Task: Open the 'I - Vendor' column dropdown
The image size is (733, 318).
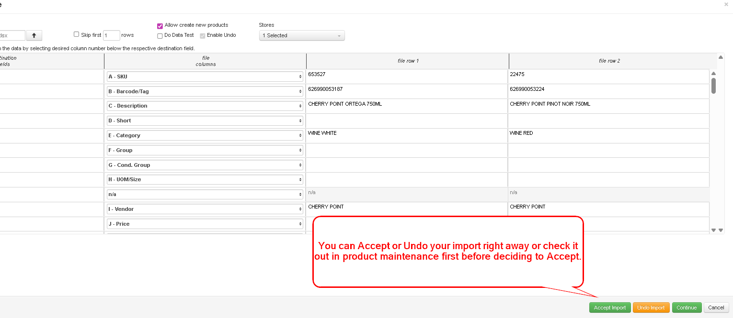Action: tap(205, 209)
